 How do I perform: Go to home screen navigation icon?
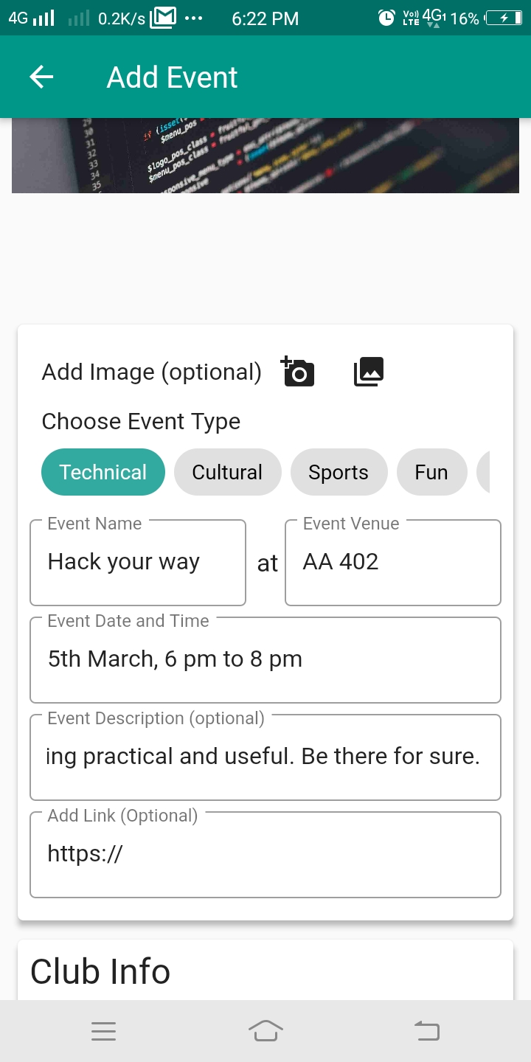[265, 1031]
